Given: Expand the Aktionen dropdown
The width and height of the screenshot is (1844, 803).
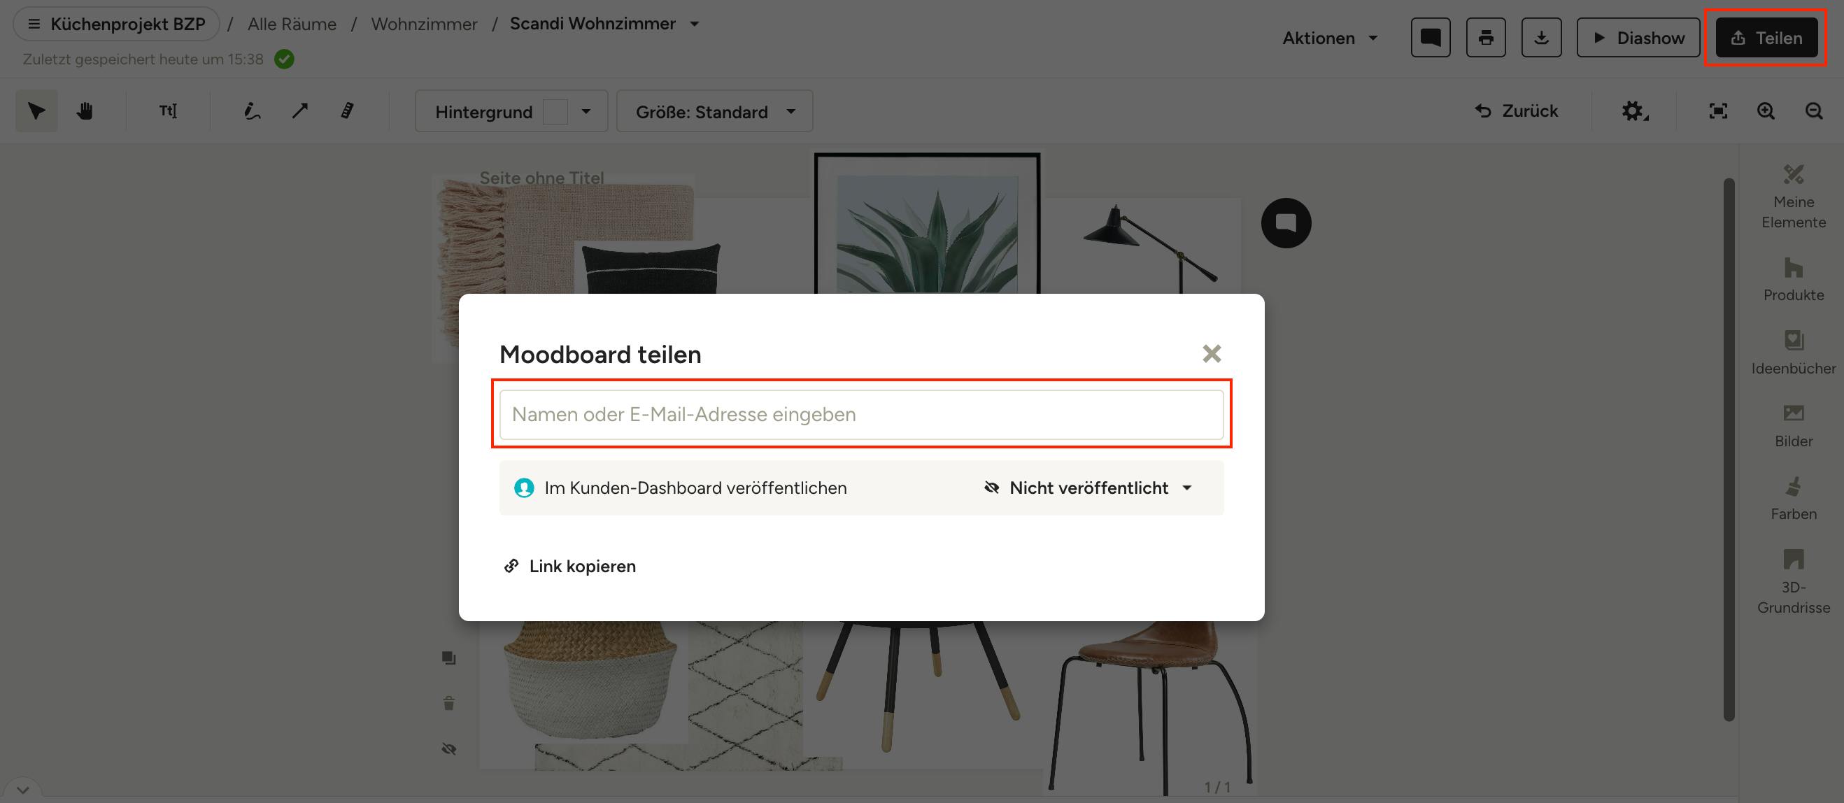Looking at the screenshot, I should (1329, 38).
